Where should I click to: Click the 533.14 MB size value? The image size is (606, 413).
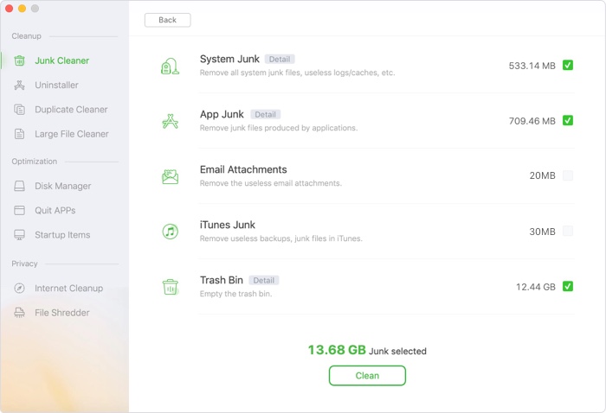tap(532, 66)
